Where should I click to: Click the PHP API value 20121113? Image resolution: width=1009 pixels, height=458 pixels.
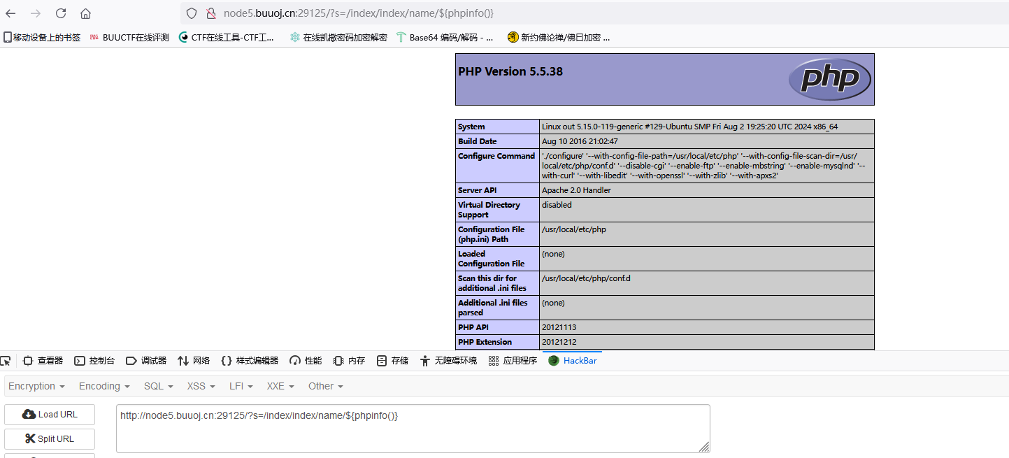pyautogui.click(x=559, y=327)
